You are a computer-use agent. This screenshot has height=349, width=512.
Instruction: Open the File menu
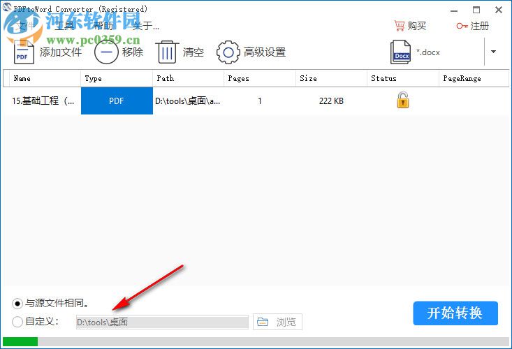(25, 26)
